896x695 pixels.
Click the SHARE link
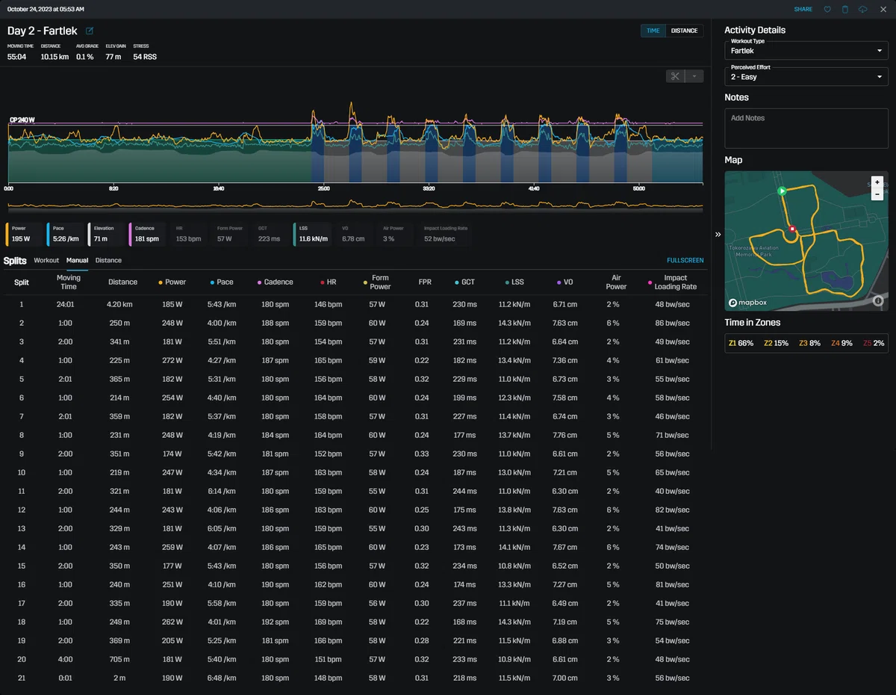tap(803, 9)
